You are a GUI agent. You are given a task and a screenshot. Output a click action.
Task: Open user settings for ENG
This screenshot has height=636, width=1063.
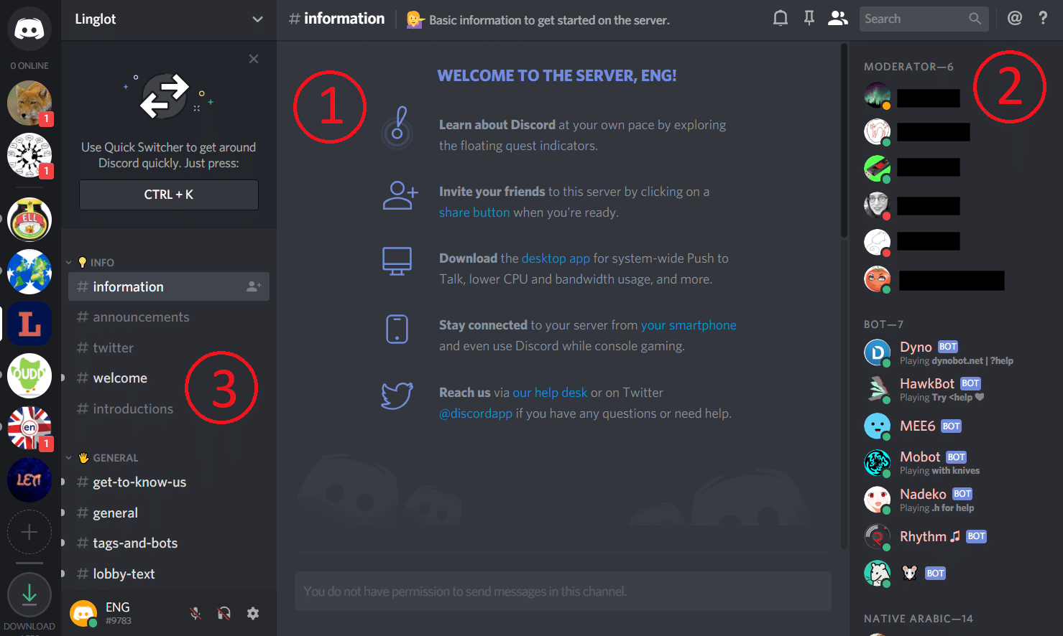253,614
